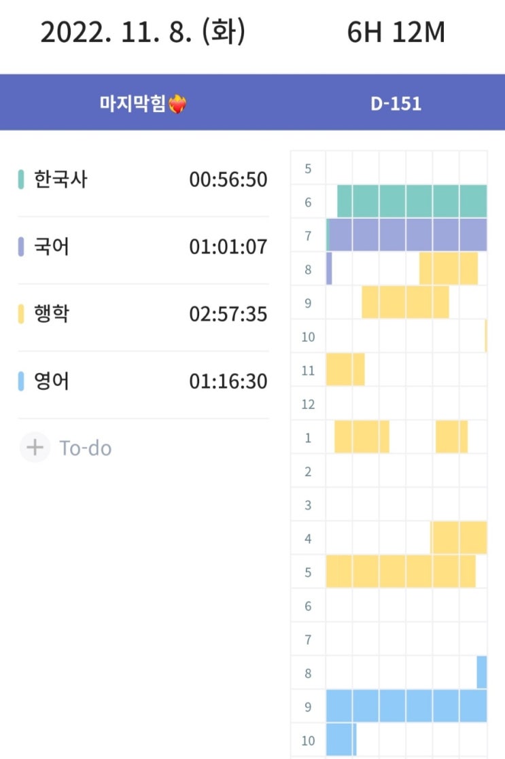The width and height of the screenshot is (505, 759).
Task: Click the date 2022. 11. 8. (화)
Action: pyautogui.click(x=143, y=33)
